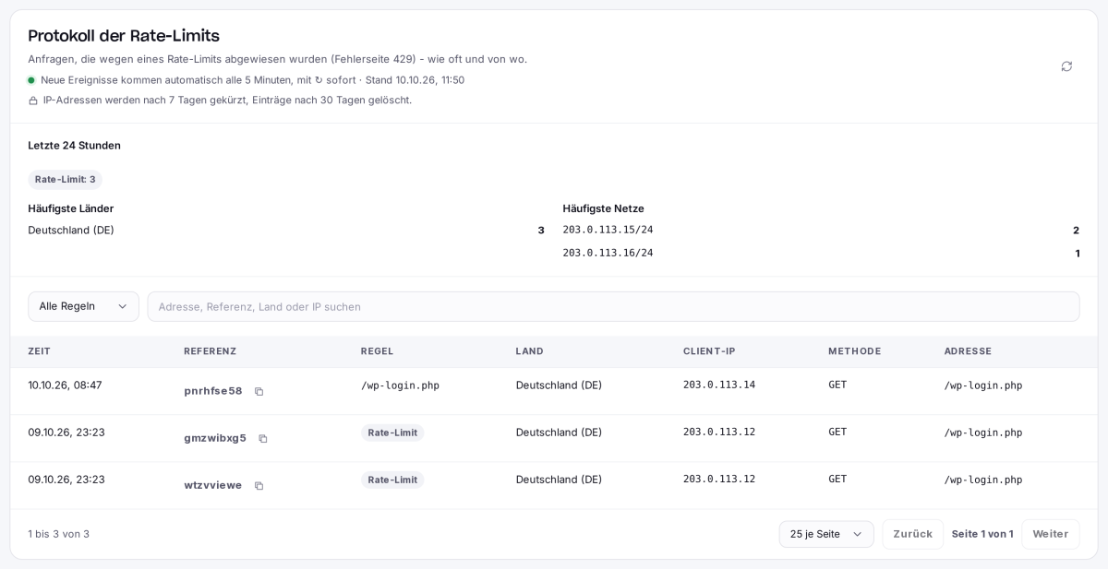This screenshot has height=569, width=1108.
Task: Click the Regel value /wp-login.php for pnrhfse58
Action: point(400,385)
